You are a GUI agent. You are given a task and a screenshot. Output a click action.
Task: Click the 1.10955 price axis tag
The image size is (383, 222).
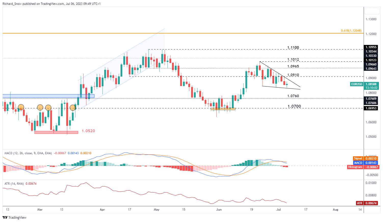click(371, 47)
